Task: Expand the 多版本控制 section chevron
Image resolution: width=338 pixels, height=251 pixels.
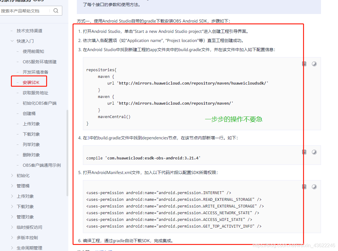Action: 12,238
